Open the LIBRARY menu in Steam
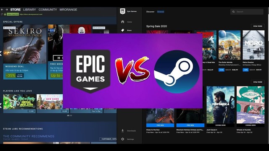 click(x=29, y=10)
